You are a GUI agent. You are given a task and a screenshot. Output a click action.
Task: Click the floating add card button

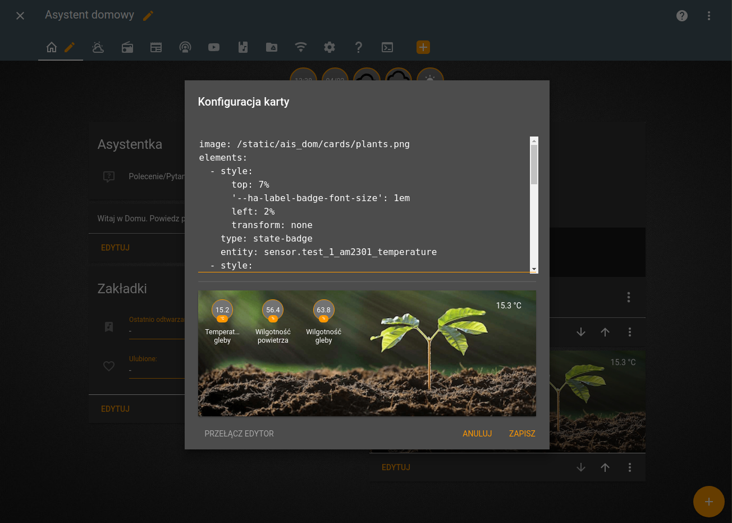click(709, 502)
